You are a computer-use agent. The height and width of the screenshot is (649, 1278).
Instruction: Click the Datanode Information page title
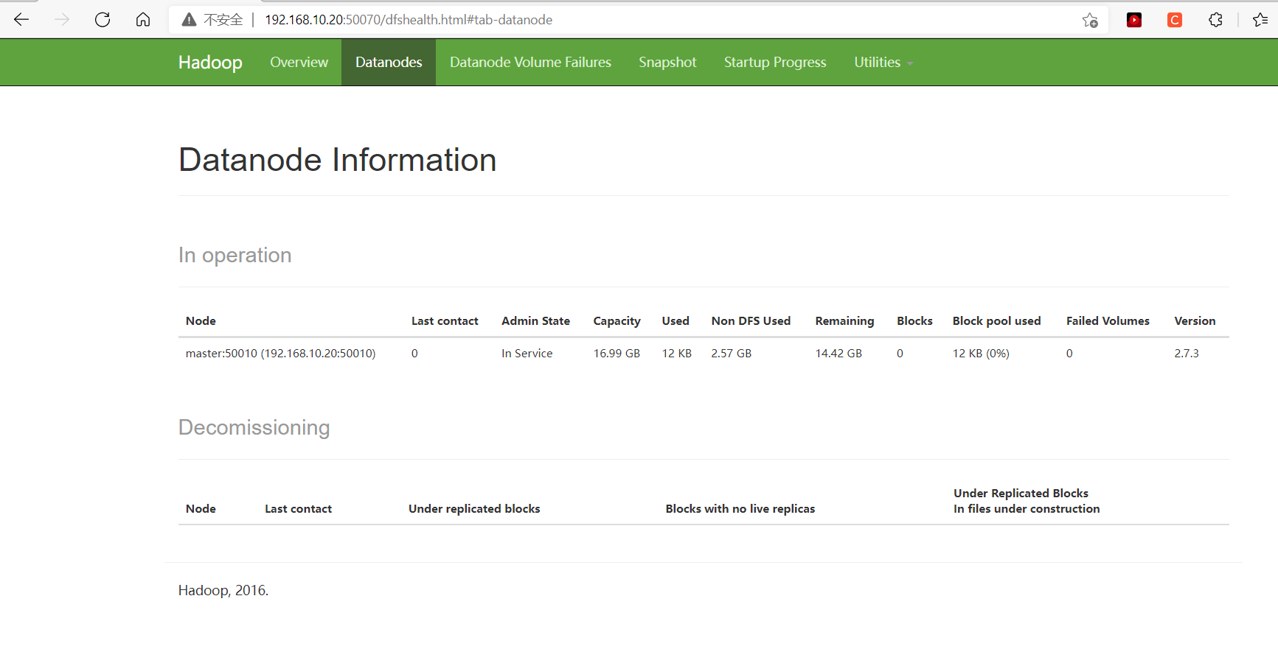(337, 161)
